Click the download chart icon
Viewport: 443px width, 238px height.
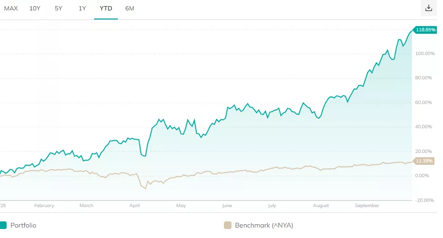pos(429,8)
